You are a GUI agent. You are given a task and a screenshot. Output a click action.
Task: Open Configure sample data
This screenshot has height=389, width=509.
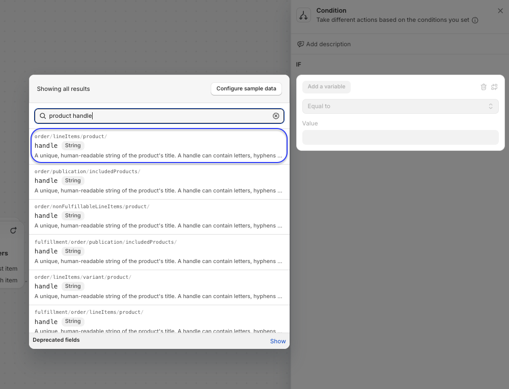click(x=246, y=88)
